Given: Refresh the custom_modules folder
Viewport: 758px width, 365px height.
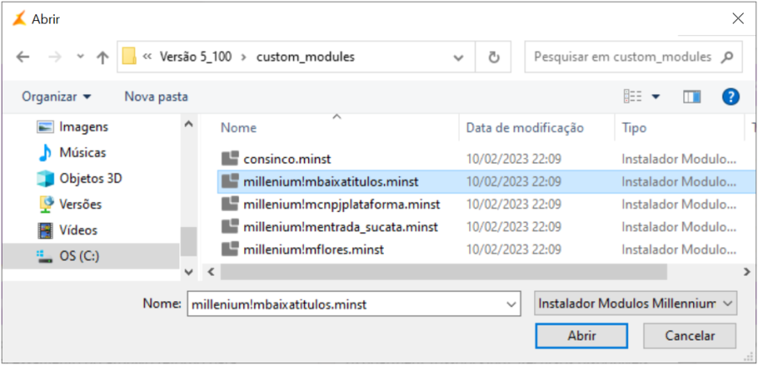Looking at the screenshot, I should point(493,57).
